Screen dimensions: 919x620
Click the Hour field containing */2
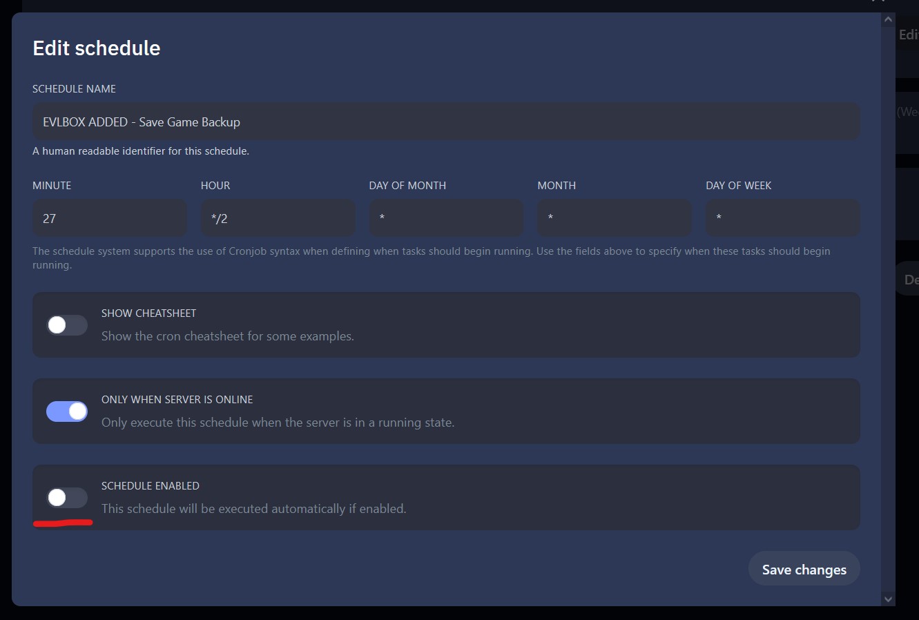point(278,217)
